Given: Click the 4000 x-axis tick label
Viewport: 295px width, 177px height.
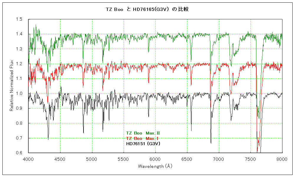Looking at the screenshot, I should [x=28, y=158].
